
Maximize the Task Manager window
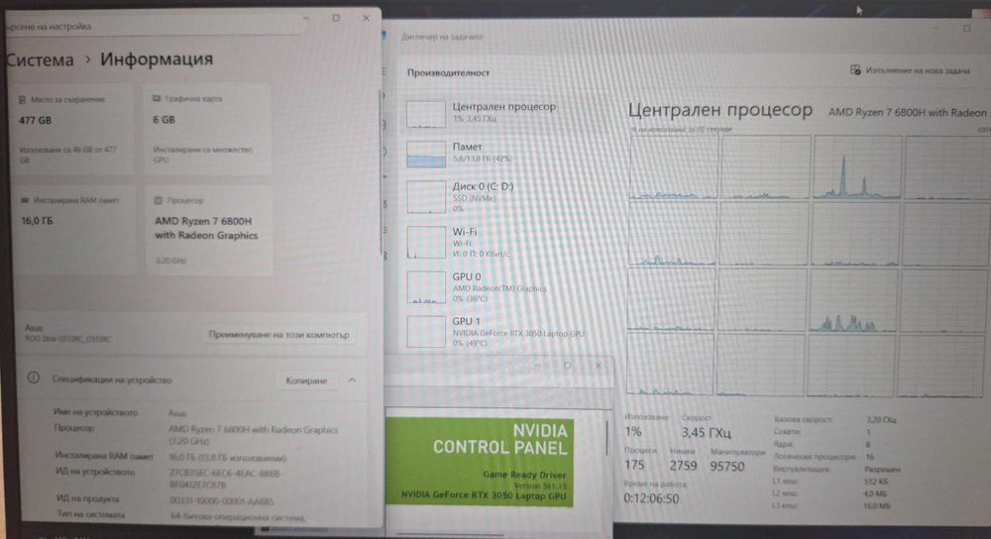[x=967, y=29]
